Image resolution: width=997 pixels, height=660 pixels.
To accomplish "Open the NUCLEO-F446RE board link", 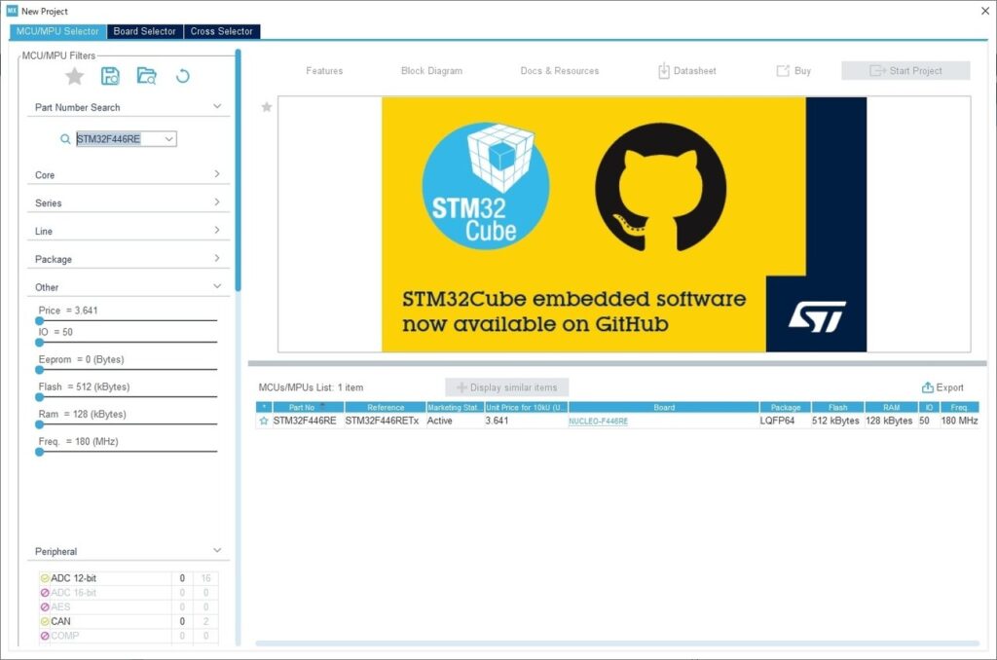I will coord(598,422).
